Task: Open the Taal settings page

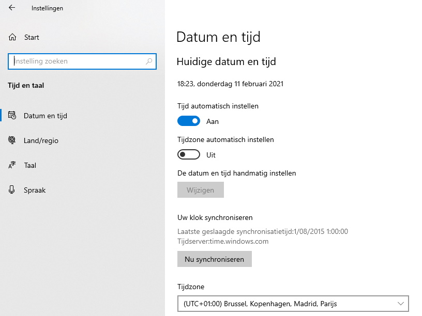Action: (x=30, y=165)
